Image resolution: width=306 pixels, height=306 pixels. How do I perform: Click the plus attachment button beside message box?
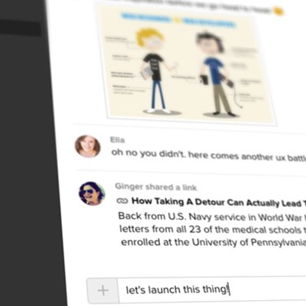(103, 290)
